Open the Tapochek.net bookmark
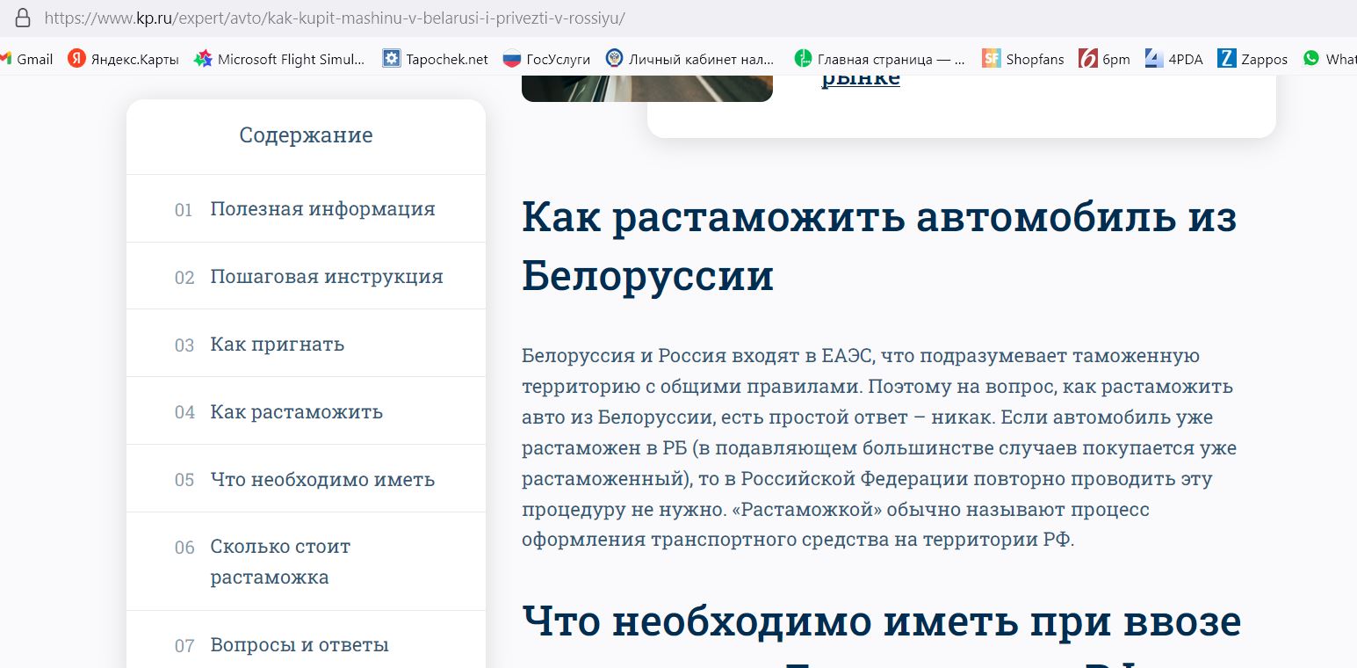Image resolution: width=1357 pixels, height=668 pixels. (x=436, y=59)
